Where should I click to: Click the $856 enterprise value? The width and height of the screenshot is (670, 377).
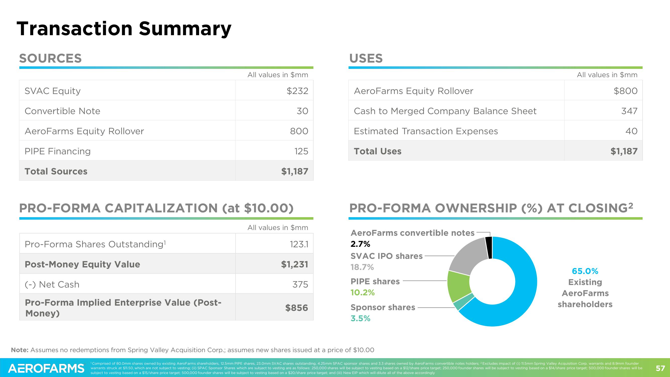point(297,308)
